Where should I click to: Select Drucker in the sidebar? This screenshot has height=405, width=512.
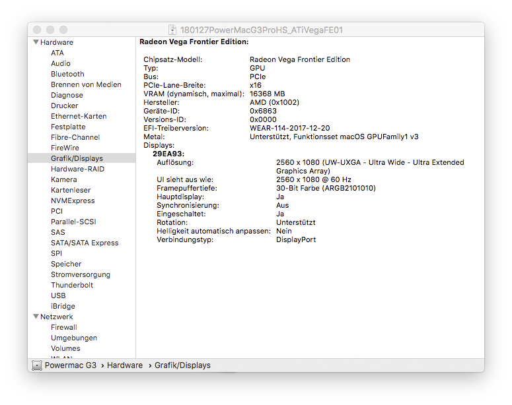[x=65, y=106]
